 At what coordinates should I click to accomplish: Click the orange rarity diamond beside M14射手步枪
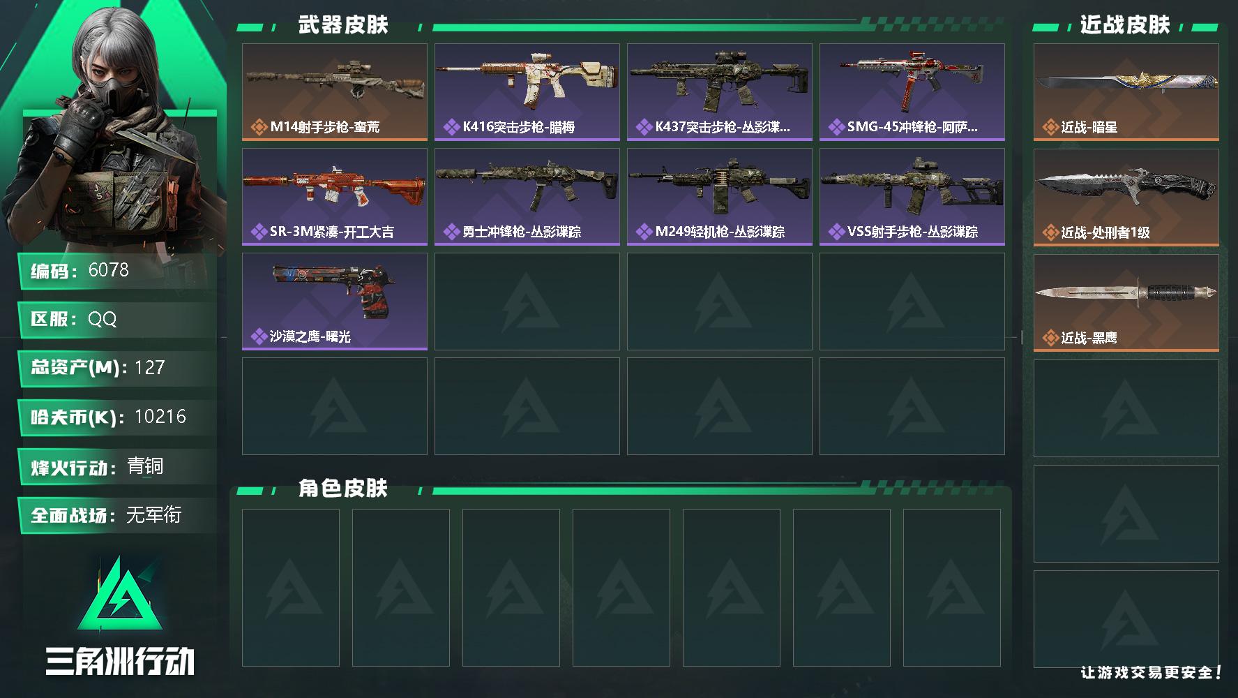259,127
